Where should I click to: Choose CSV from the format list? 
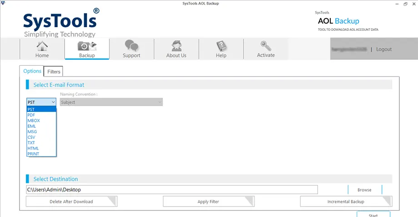click(x=41, y=137)
